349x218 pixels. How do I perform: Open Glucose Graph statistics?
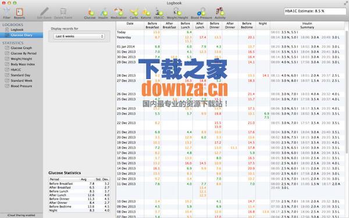[x=22, y=48]
